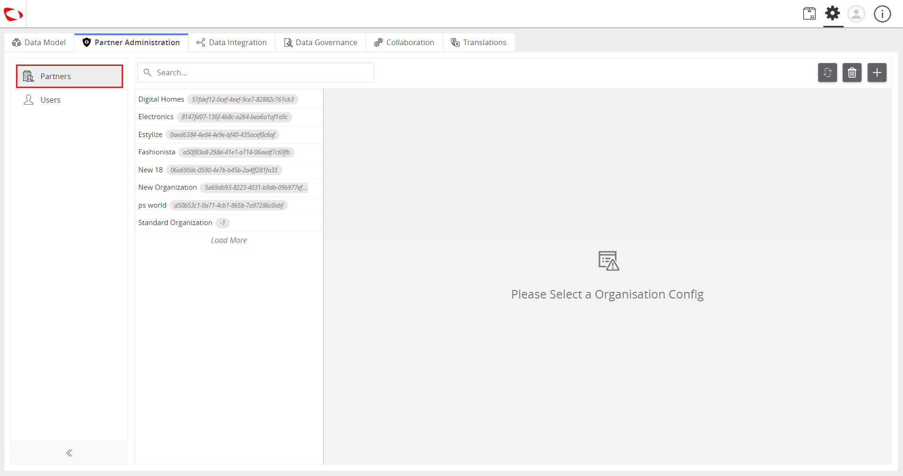Select the Electronics partner
This screenshot has height=476, width=903.
(x=229, y=117)
